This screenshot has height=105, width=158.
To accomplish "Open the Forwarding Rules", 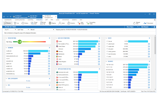I will (91, 23).
